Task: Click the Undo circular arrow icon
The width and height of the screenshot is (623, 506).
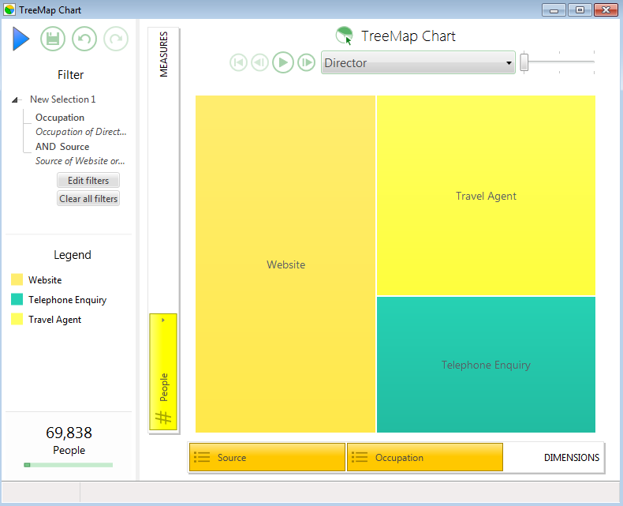Action: pos(84,39)
